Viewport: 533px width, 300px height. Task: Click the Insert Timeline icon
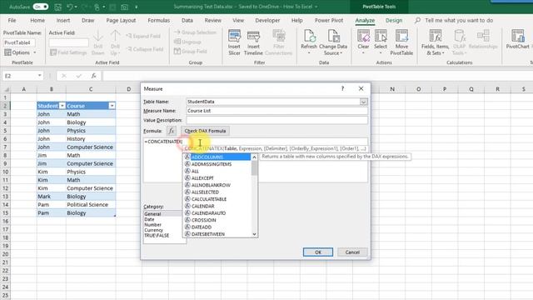pyautogui.click(x=253, y=36)
